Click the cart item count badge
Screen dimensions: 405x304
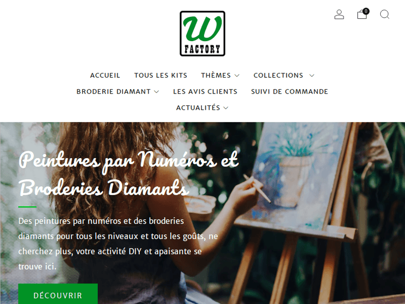click(x=366, y=11)
